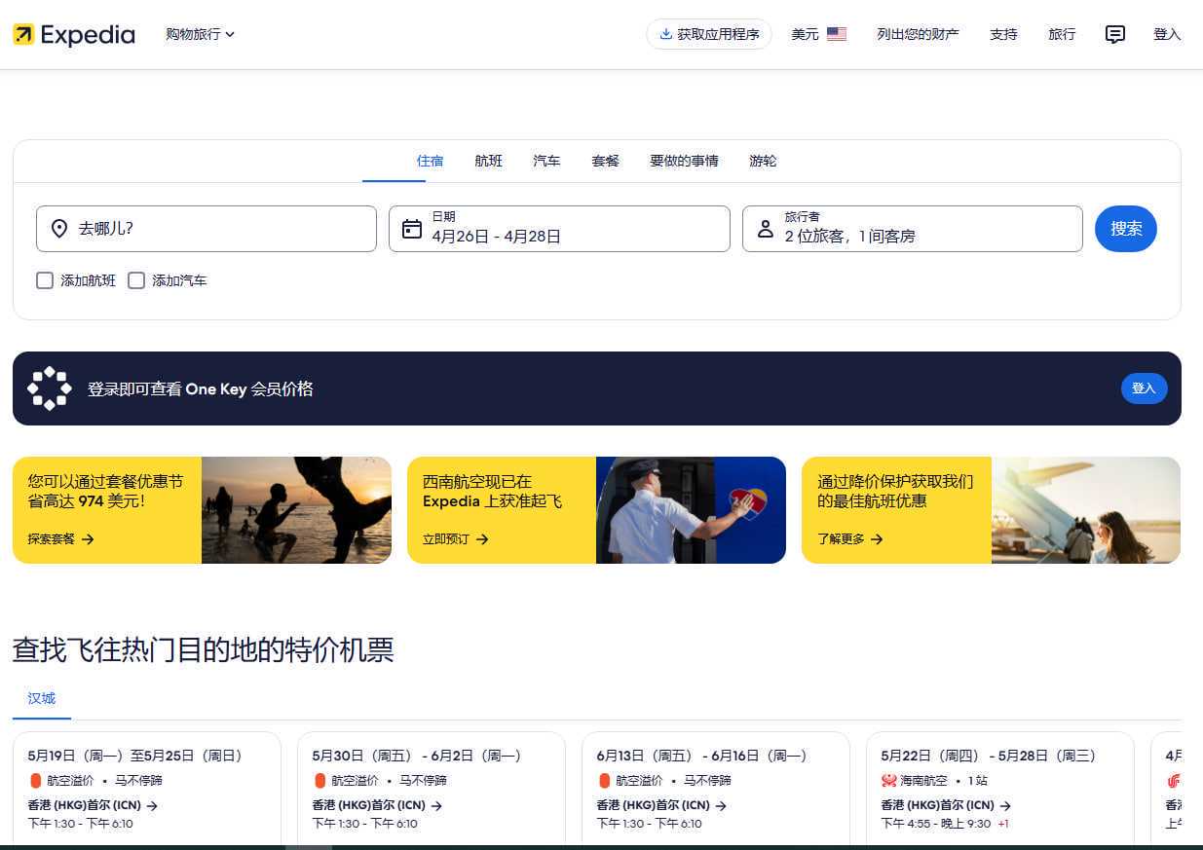Open the 旅行 link in header
1203x850 pixels.
1062,34
